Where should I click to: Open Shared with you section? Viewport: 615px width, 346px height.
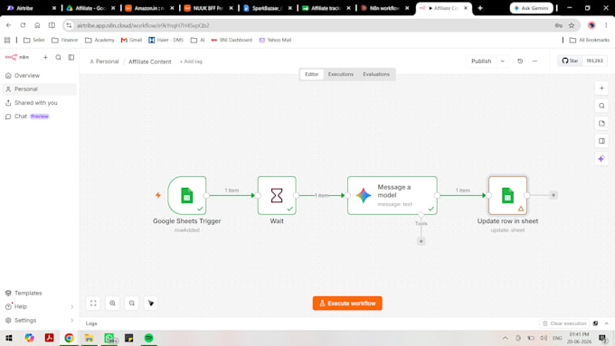click(39, 103)
